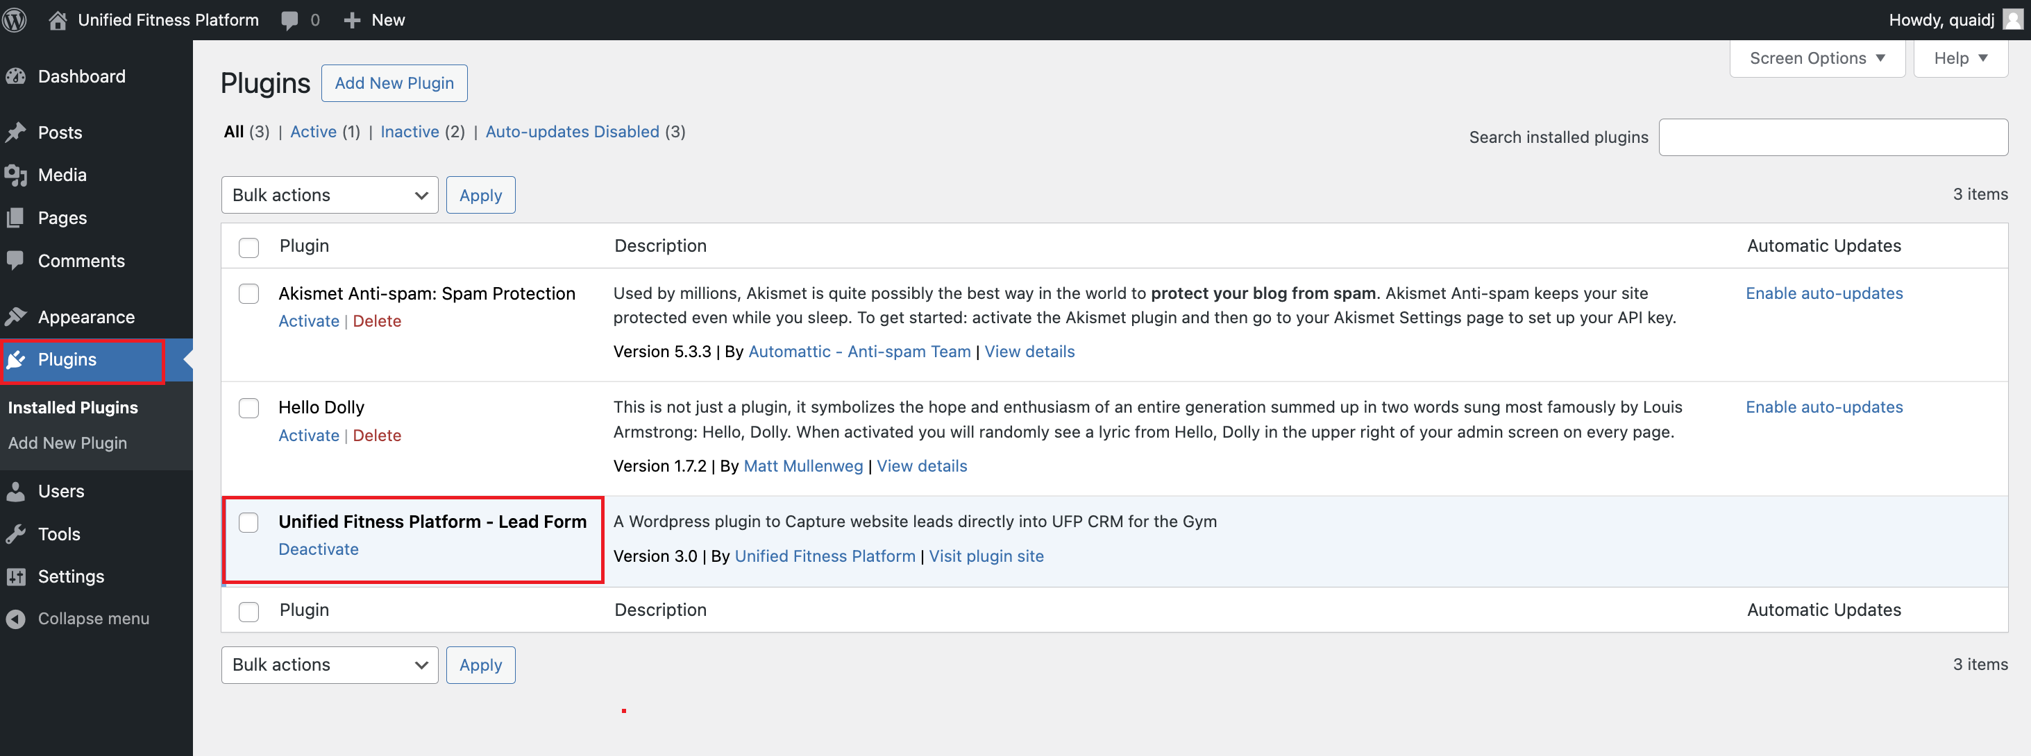Expand the Help dropdown tab
Screen dimensions: 2031x756
tap(1960, 58)
